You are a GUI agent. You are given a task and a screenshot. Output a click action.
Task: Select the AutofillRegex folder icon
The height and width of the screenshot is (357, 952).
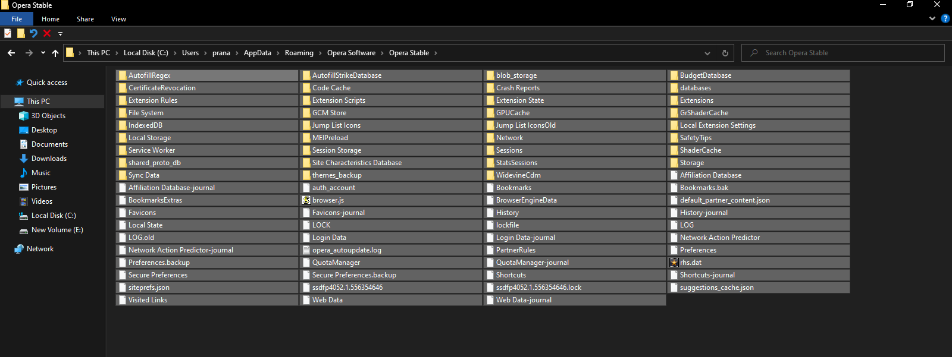tap(122, 75)
